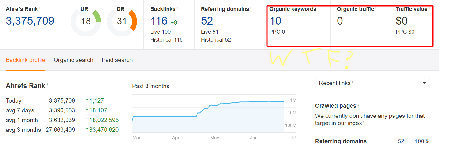Click the 'PPC 0' text under Organic keywords
This screenshot has height=146, width=457.
point(277,32)
